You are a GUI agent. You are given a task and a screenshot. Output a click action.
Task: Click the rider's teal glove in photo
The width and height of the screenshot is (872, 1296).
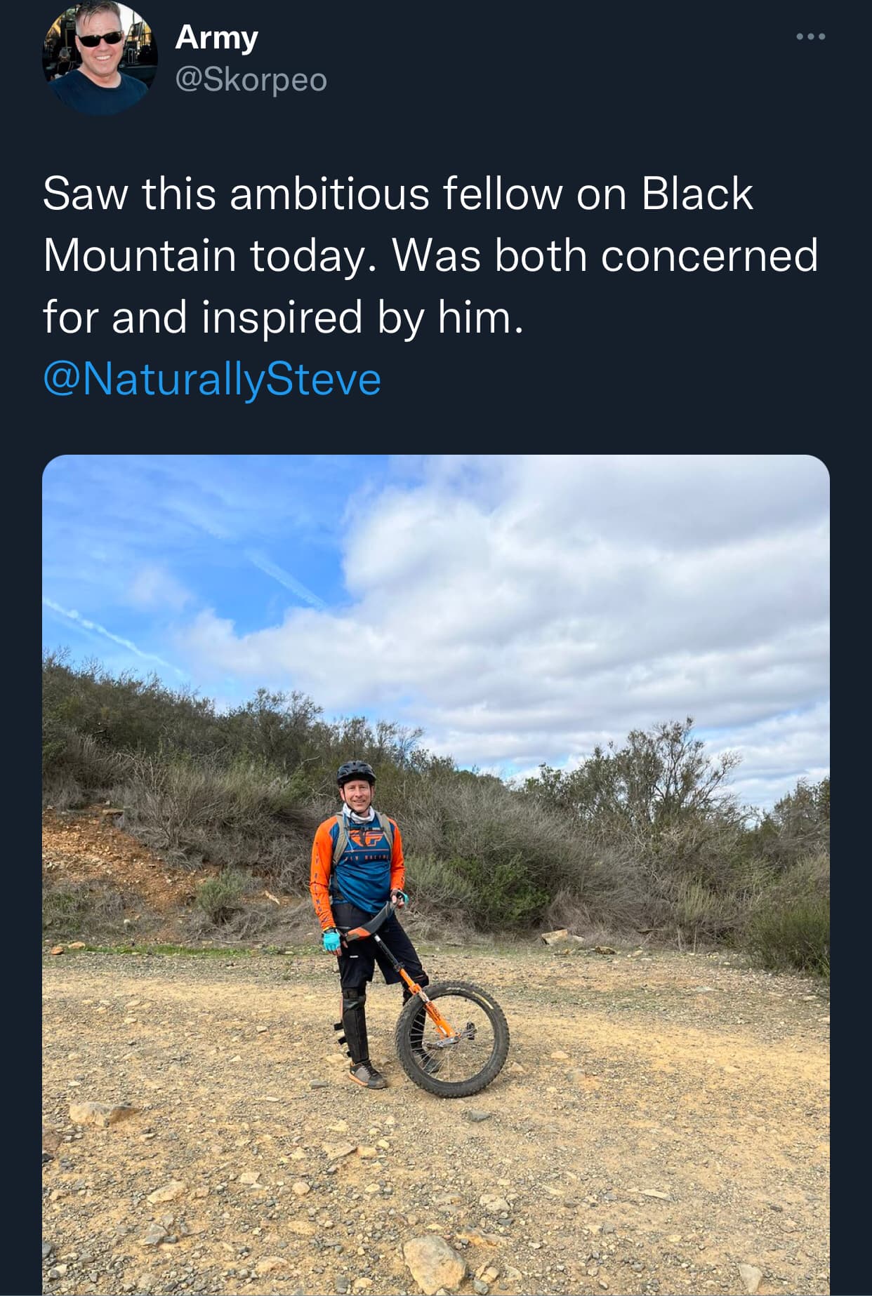331,940
